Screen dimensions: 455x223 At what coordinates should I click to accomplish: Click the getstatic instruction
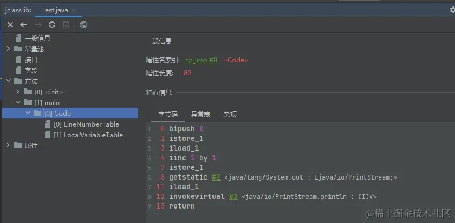tap(188, 177)
